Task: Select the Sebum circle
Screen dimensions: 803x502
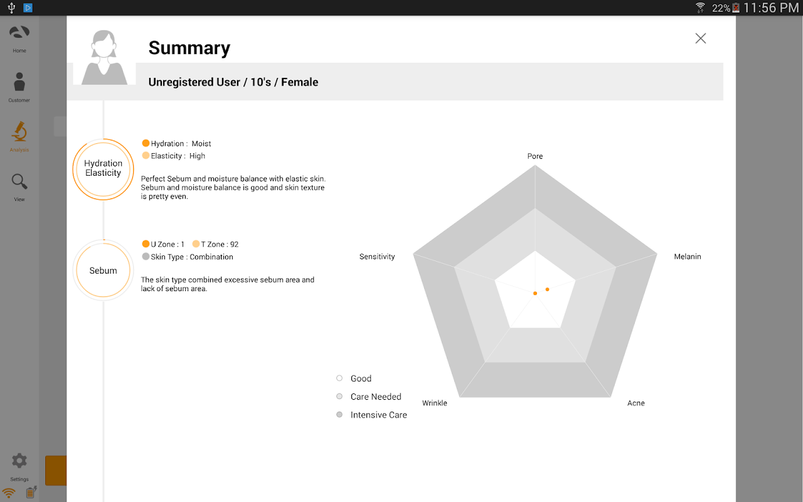Action: coord(104,270)
